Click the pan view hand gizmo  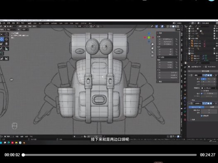[153, 48]
